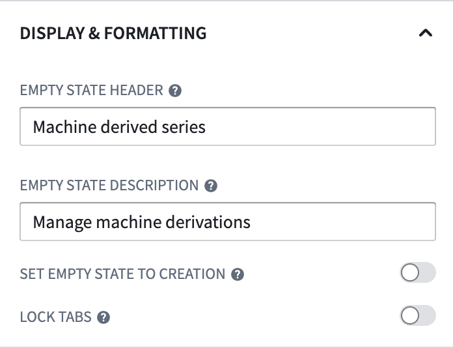Show help tooltip icon for Lock Tabs
Image resolution: width=453 pixels, height=348 pixels.
(103, 317)
